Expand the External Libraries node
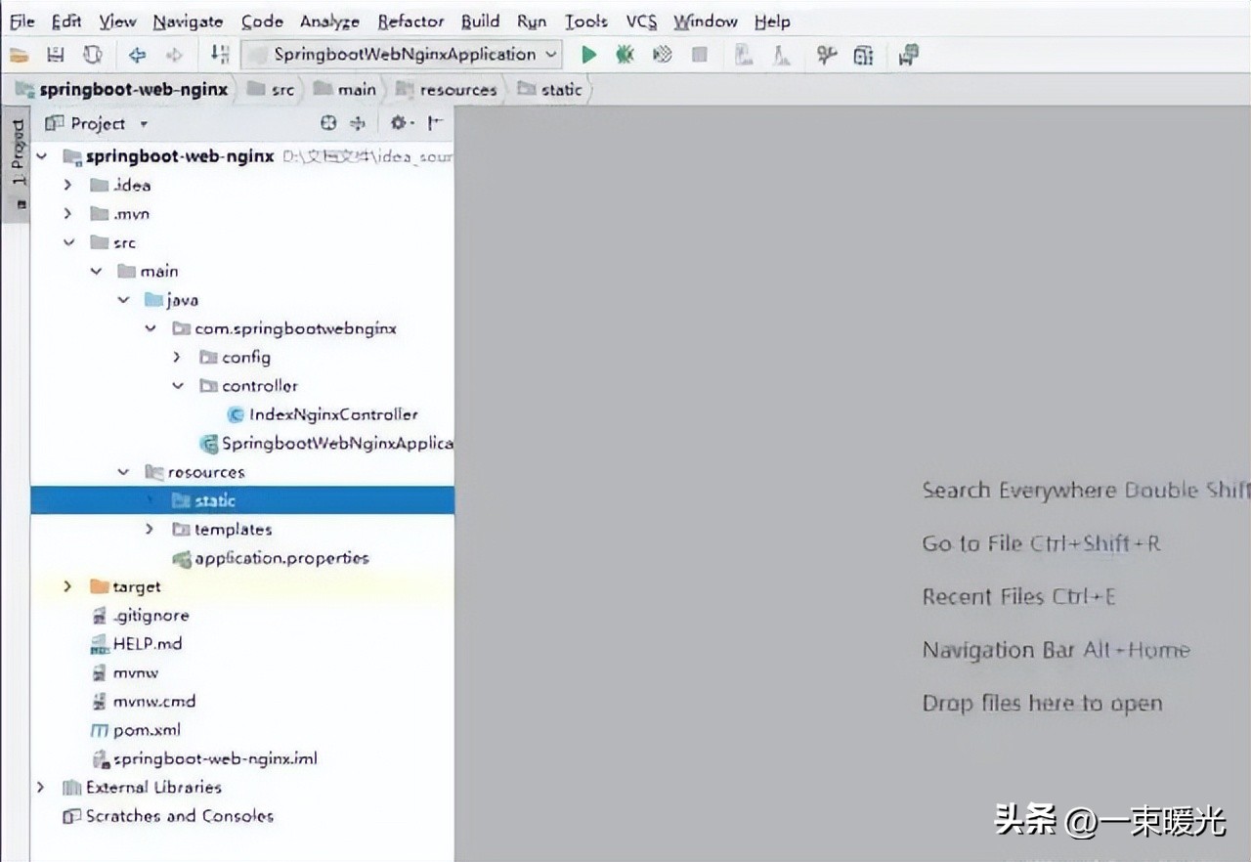This screenshot has height=862, width=1251. pyautogui.click(x=41, y=787)
